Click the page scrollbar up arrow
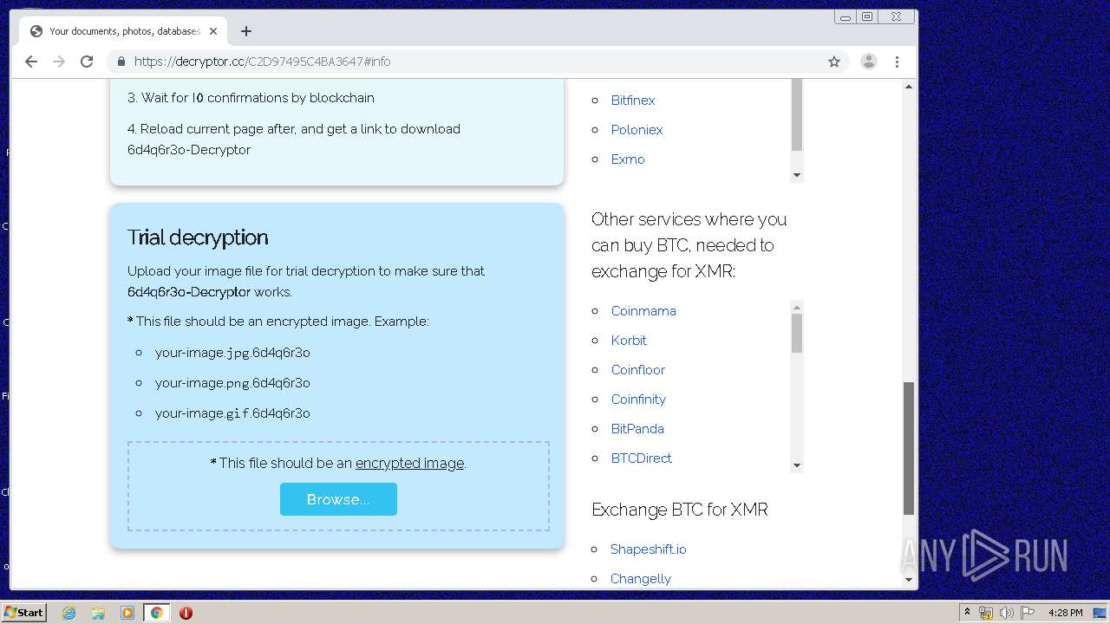Viewport: 1110px width, 624px height. (x=909, y=87)
